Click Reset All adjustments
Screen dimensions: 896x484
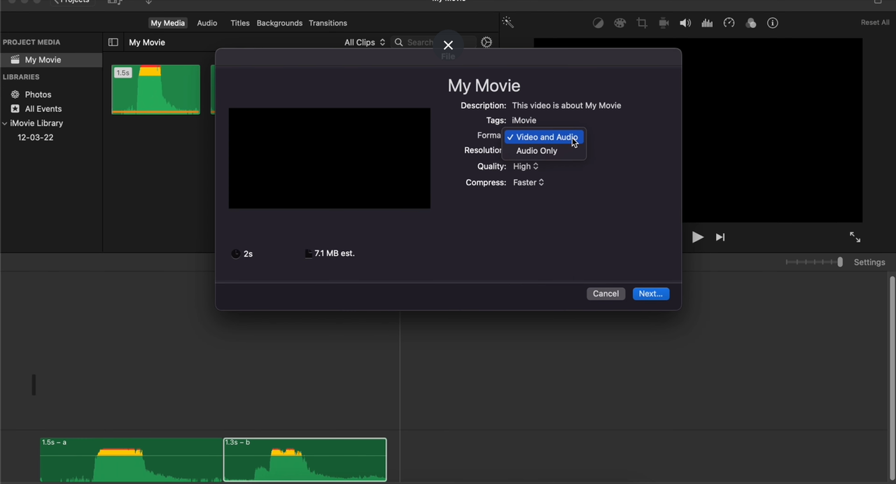(875, 22)
